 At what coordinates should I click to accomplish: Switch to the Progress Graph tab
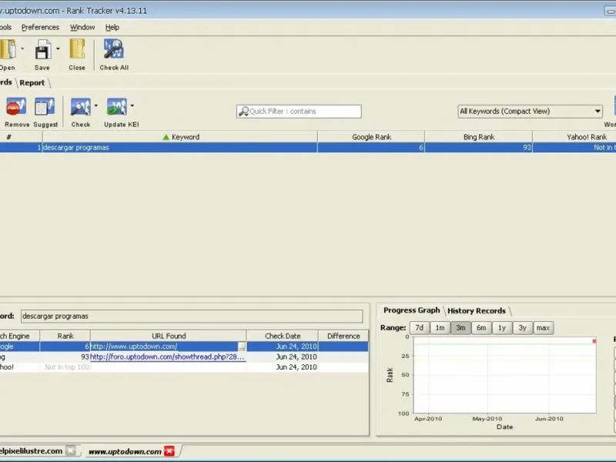(411, 310)
